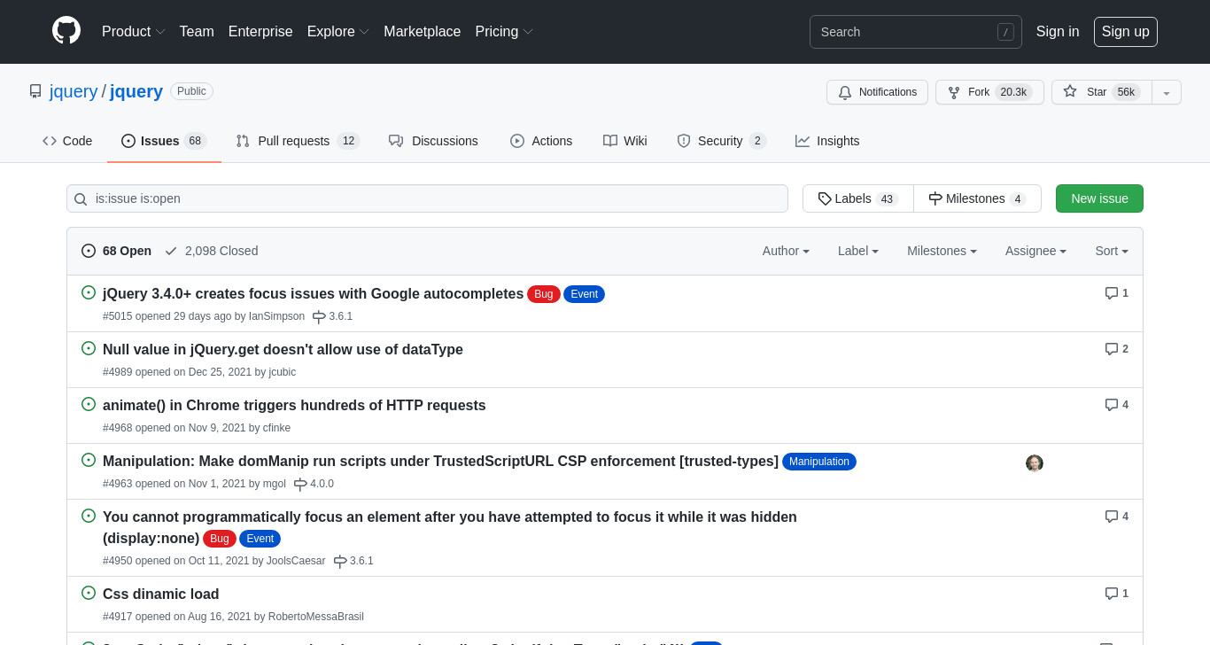This screenshot has height=645, width=1210.
Task: Open the 3.6.1 milestone on issue #5015
Action: 332,316
